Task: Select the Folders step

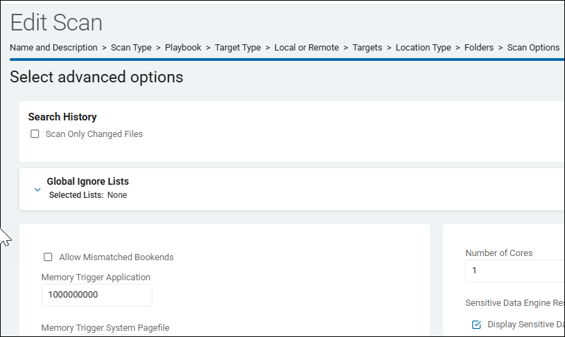Action: (x=479, y=48)
